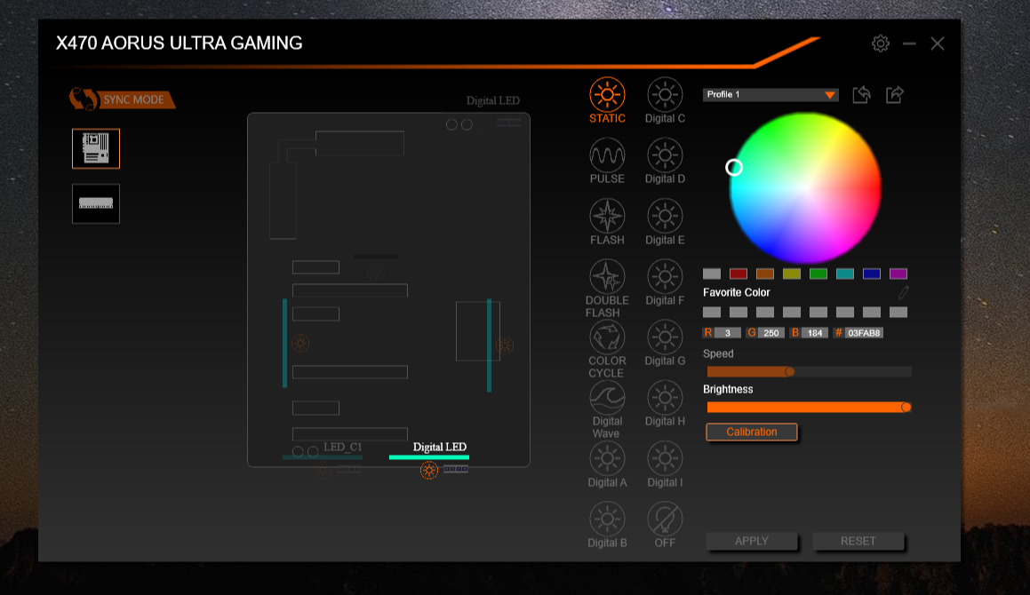Click the B value field
The image size is (1030, 595).
coord(815,333)
